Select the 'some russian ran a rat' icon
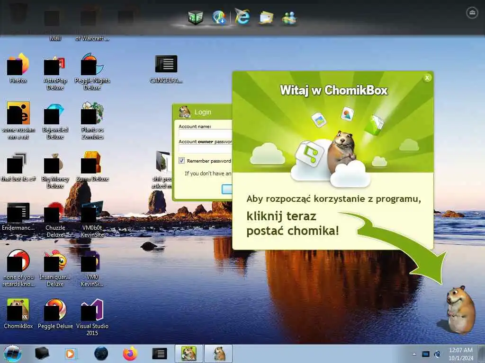This screenshot has width=485, height=363. click(x=18, y=120)
